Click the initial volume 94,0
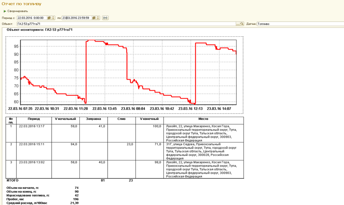344x205 pixels. coord(74,144)
